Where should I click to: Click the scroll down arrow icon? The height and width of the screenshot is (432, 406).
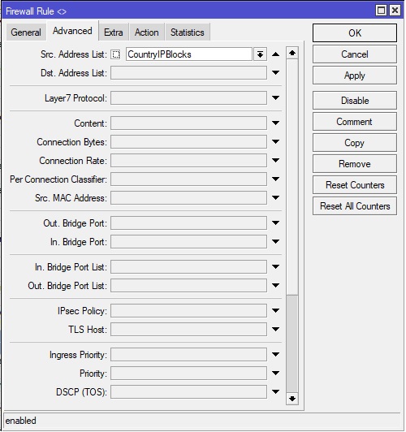coord(292,399)
